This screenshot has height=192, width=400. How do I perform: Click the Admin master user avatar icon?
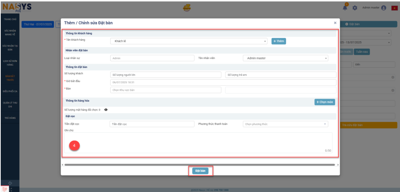point(383,8)
